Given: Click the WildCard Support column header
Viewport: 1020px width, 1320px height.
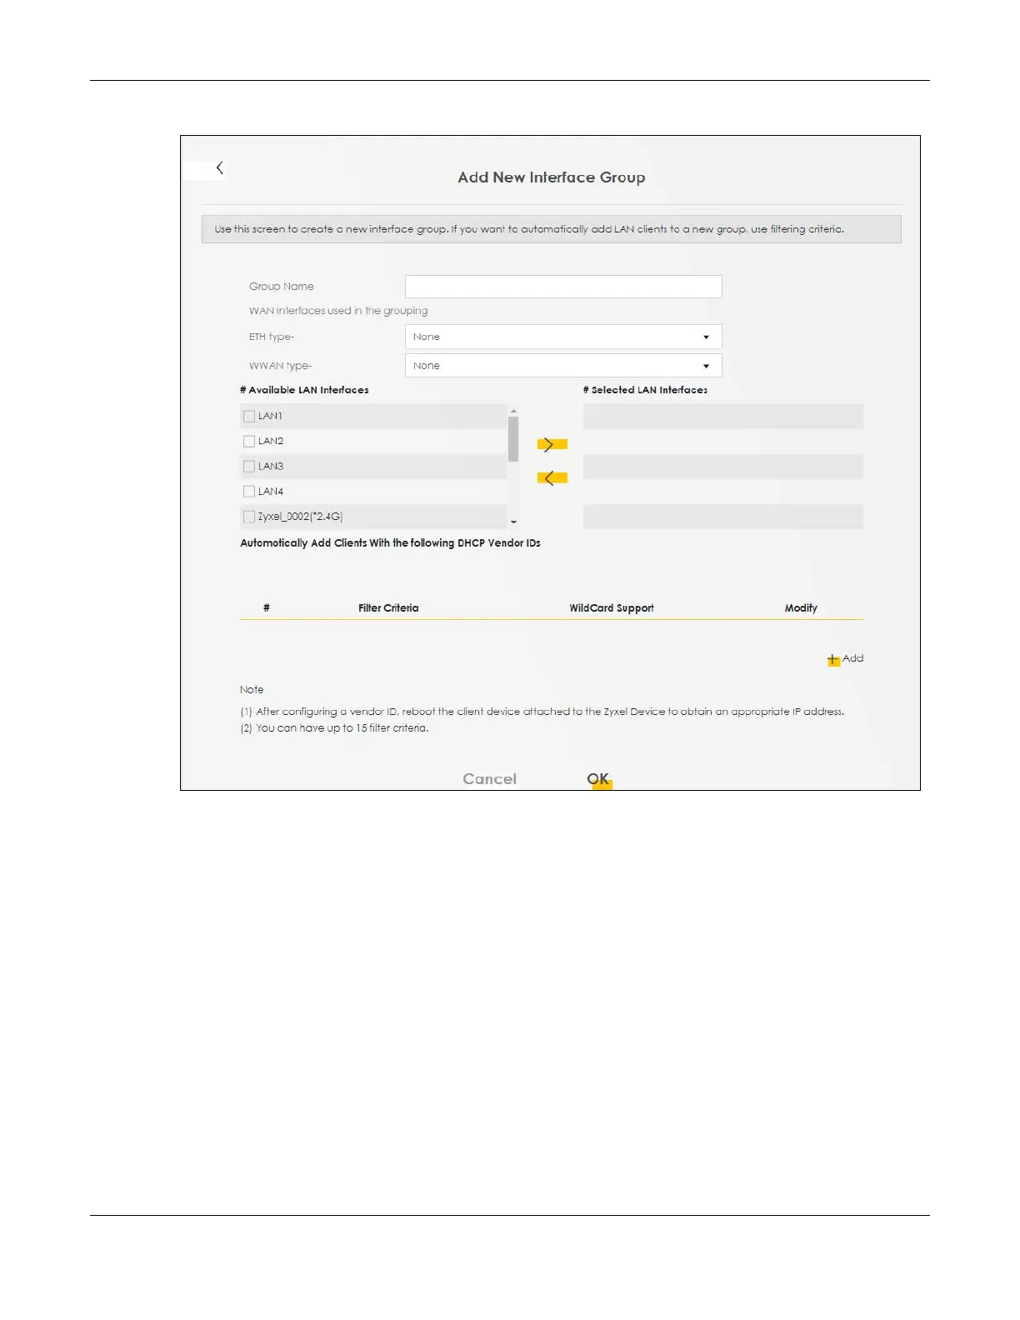Looking at the screenshot, I should [x=612, y=608].
